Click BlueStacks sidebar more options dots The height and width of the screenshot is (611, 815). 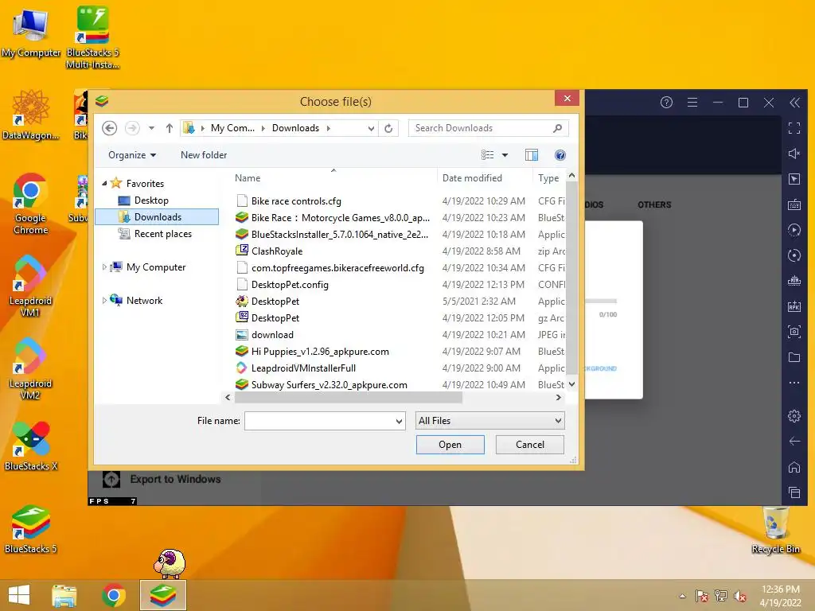[x=794, y=383]
